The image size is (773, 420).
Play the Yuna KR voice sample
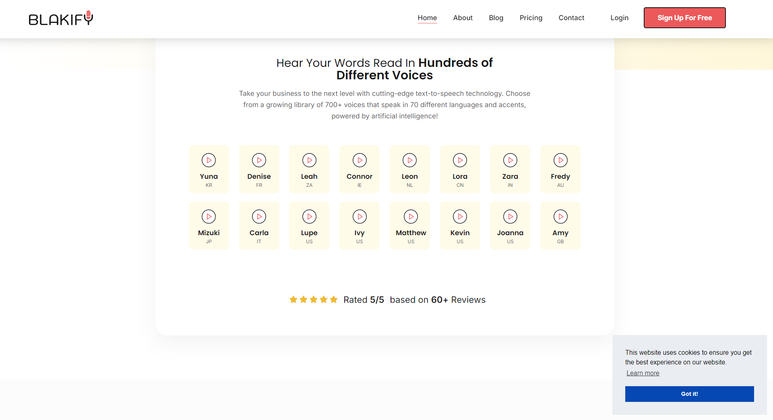209,160
